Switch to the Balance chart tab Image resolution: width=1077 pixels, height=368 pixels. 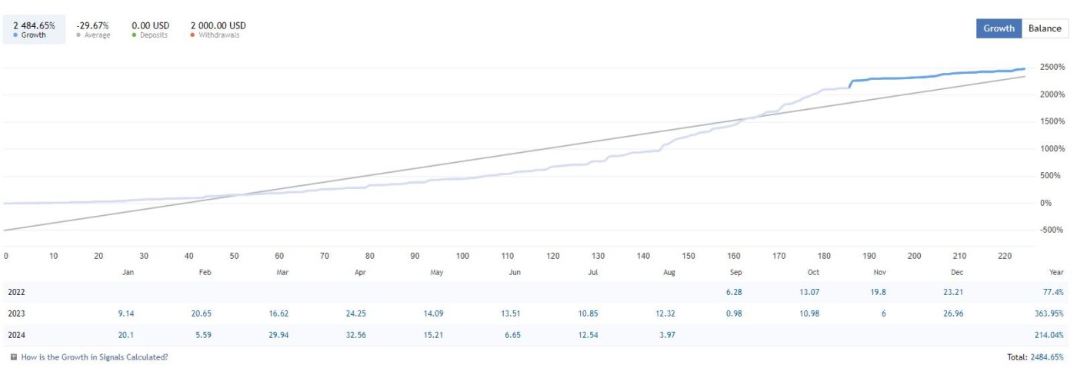pyautogui.click(x=1045, y=28)
